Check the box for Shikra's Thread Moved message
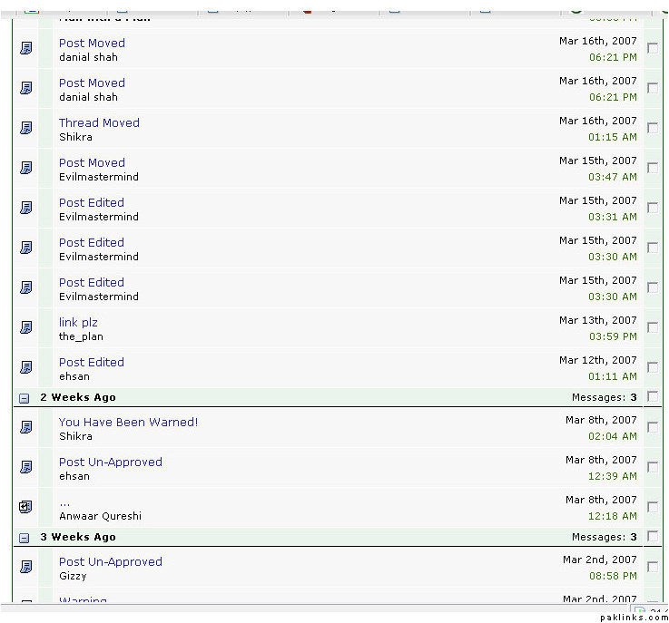This screenshot has height=623, width=669. 653,128
